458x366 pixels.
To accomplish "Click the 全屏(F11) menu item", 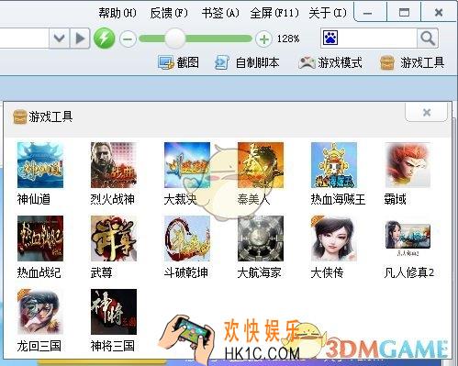I will (x=274, y=13).
